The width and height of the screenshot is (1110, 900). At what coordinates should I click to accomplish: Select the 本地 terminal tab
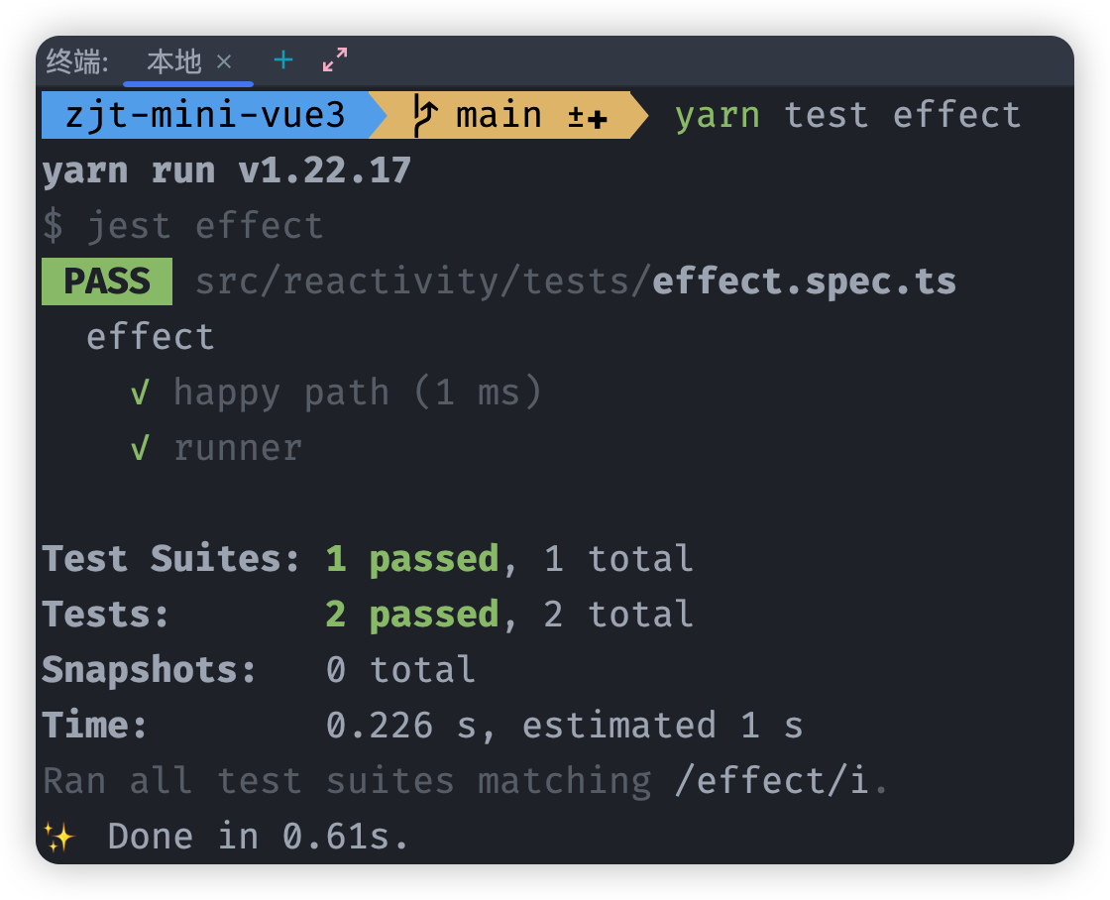point(173,62)
